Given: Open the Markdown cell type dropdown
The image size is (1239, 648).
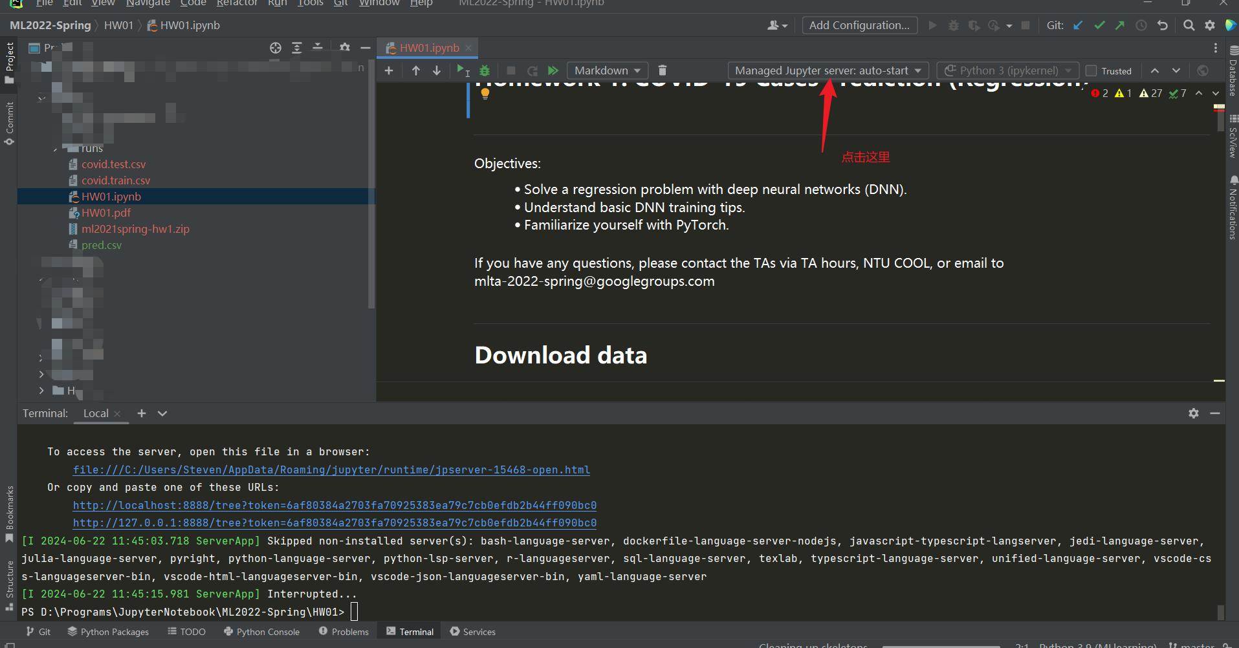Looking at the screenshot, I should [606, 70].
